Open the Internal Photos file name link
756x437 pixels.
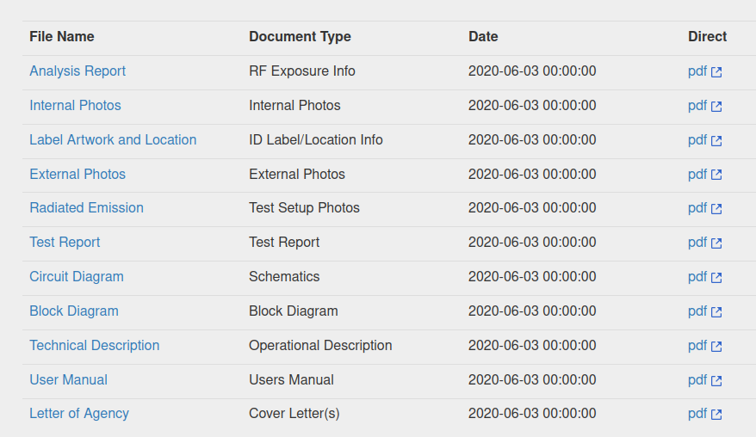tap(75, 105)
